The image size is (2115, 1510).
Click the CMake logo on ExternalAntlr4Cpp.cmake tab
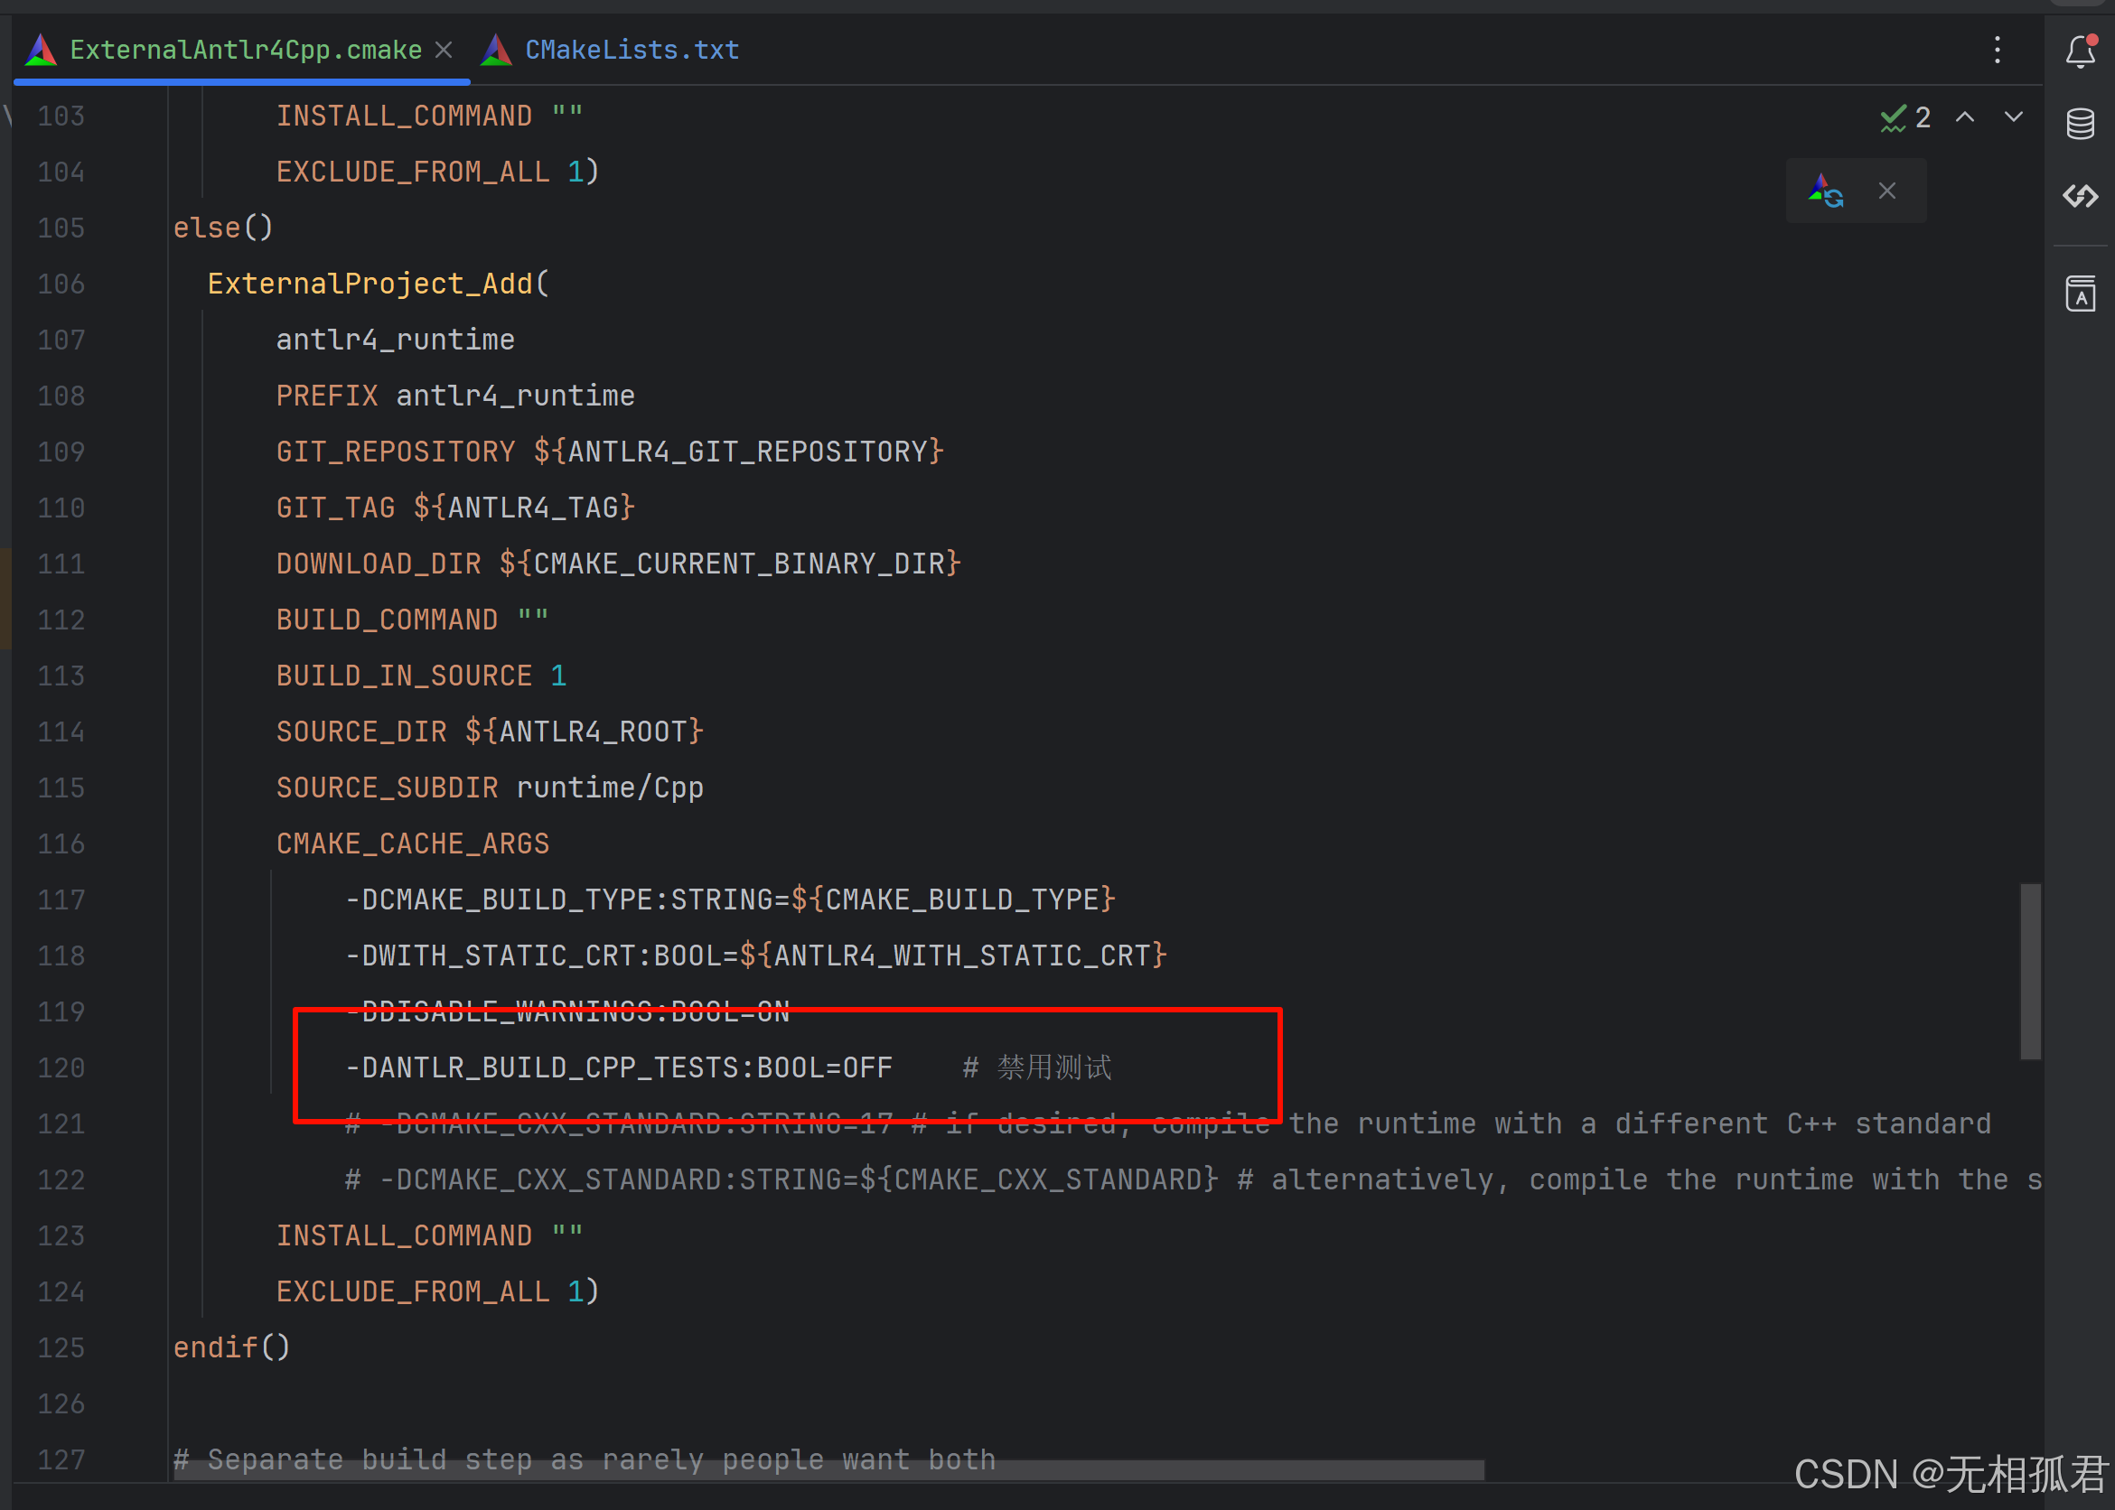39,49
